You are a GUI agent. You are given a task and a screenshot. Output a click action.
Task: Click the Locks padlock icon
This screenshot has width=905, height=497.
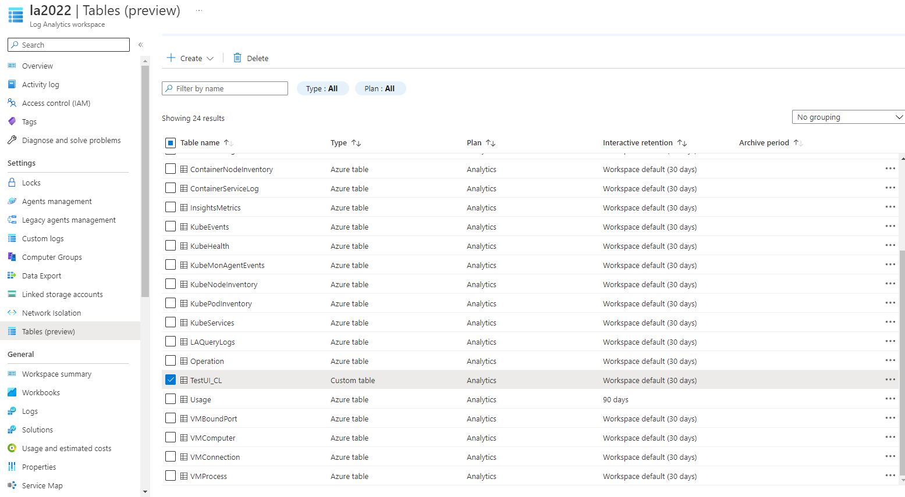click(x=12, y=183)
